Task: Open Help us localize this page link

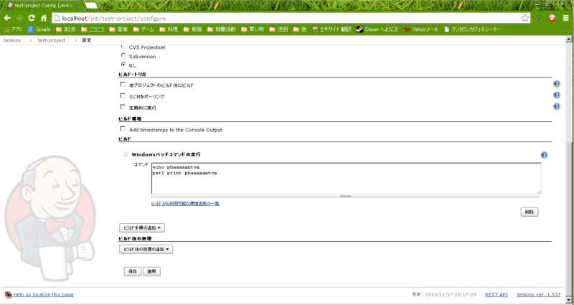Action: (x=44, y=294)
